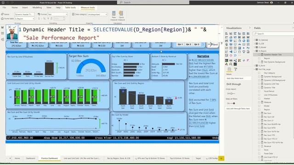294x165 pixels.
Task: Switch to Top & Bottom 10 Stores page
Action: [180, 159]
